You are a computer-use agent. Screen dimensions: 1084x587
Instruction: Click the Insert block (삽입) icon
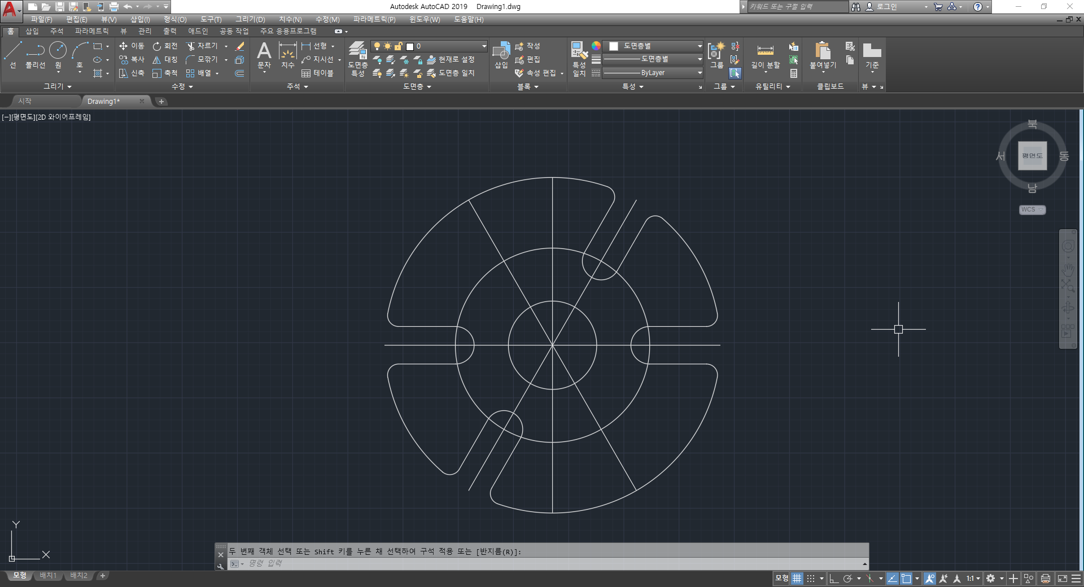pos(501,55)
